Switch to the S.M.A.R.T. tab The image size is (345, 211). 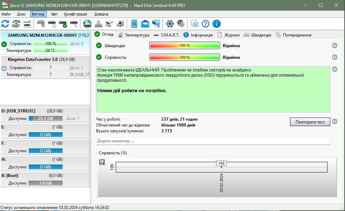[x=166, y=35]
